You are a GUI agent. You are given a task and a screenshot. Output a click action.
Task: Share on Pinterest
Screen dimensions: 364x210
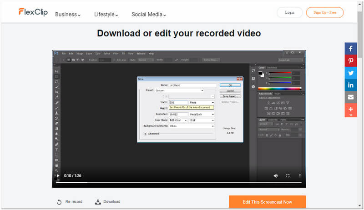click(x=350, y=61)
